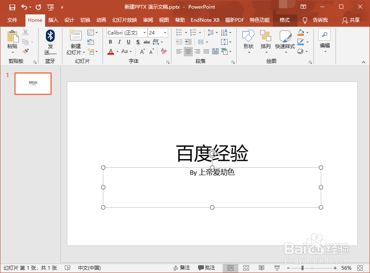
Task: Apply the Text Shadow effect
Action: [137, 42]
